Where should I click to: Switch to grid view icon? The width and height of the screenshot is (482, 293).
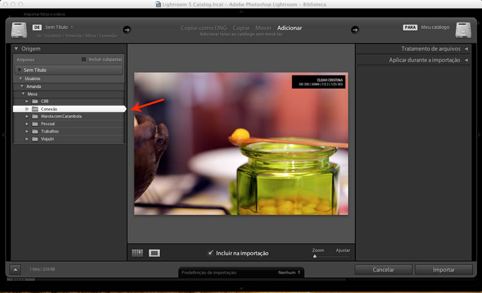click(x=137, y=253)
